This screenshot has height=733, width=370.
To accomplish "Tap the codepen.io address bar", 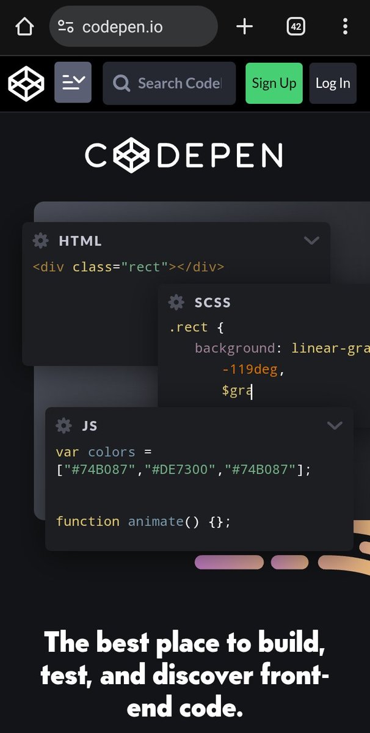I will 133,27.
